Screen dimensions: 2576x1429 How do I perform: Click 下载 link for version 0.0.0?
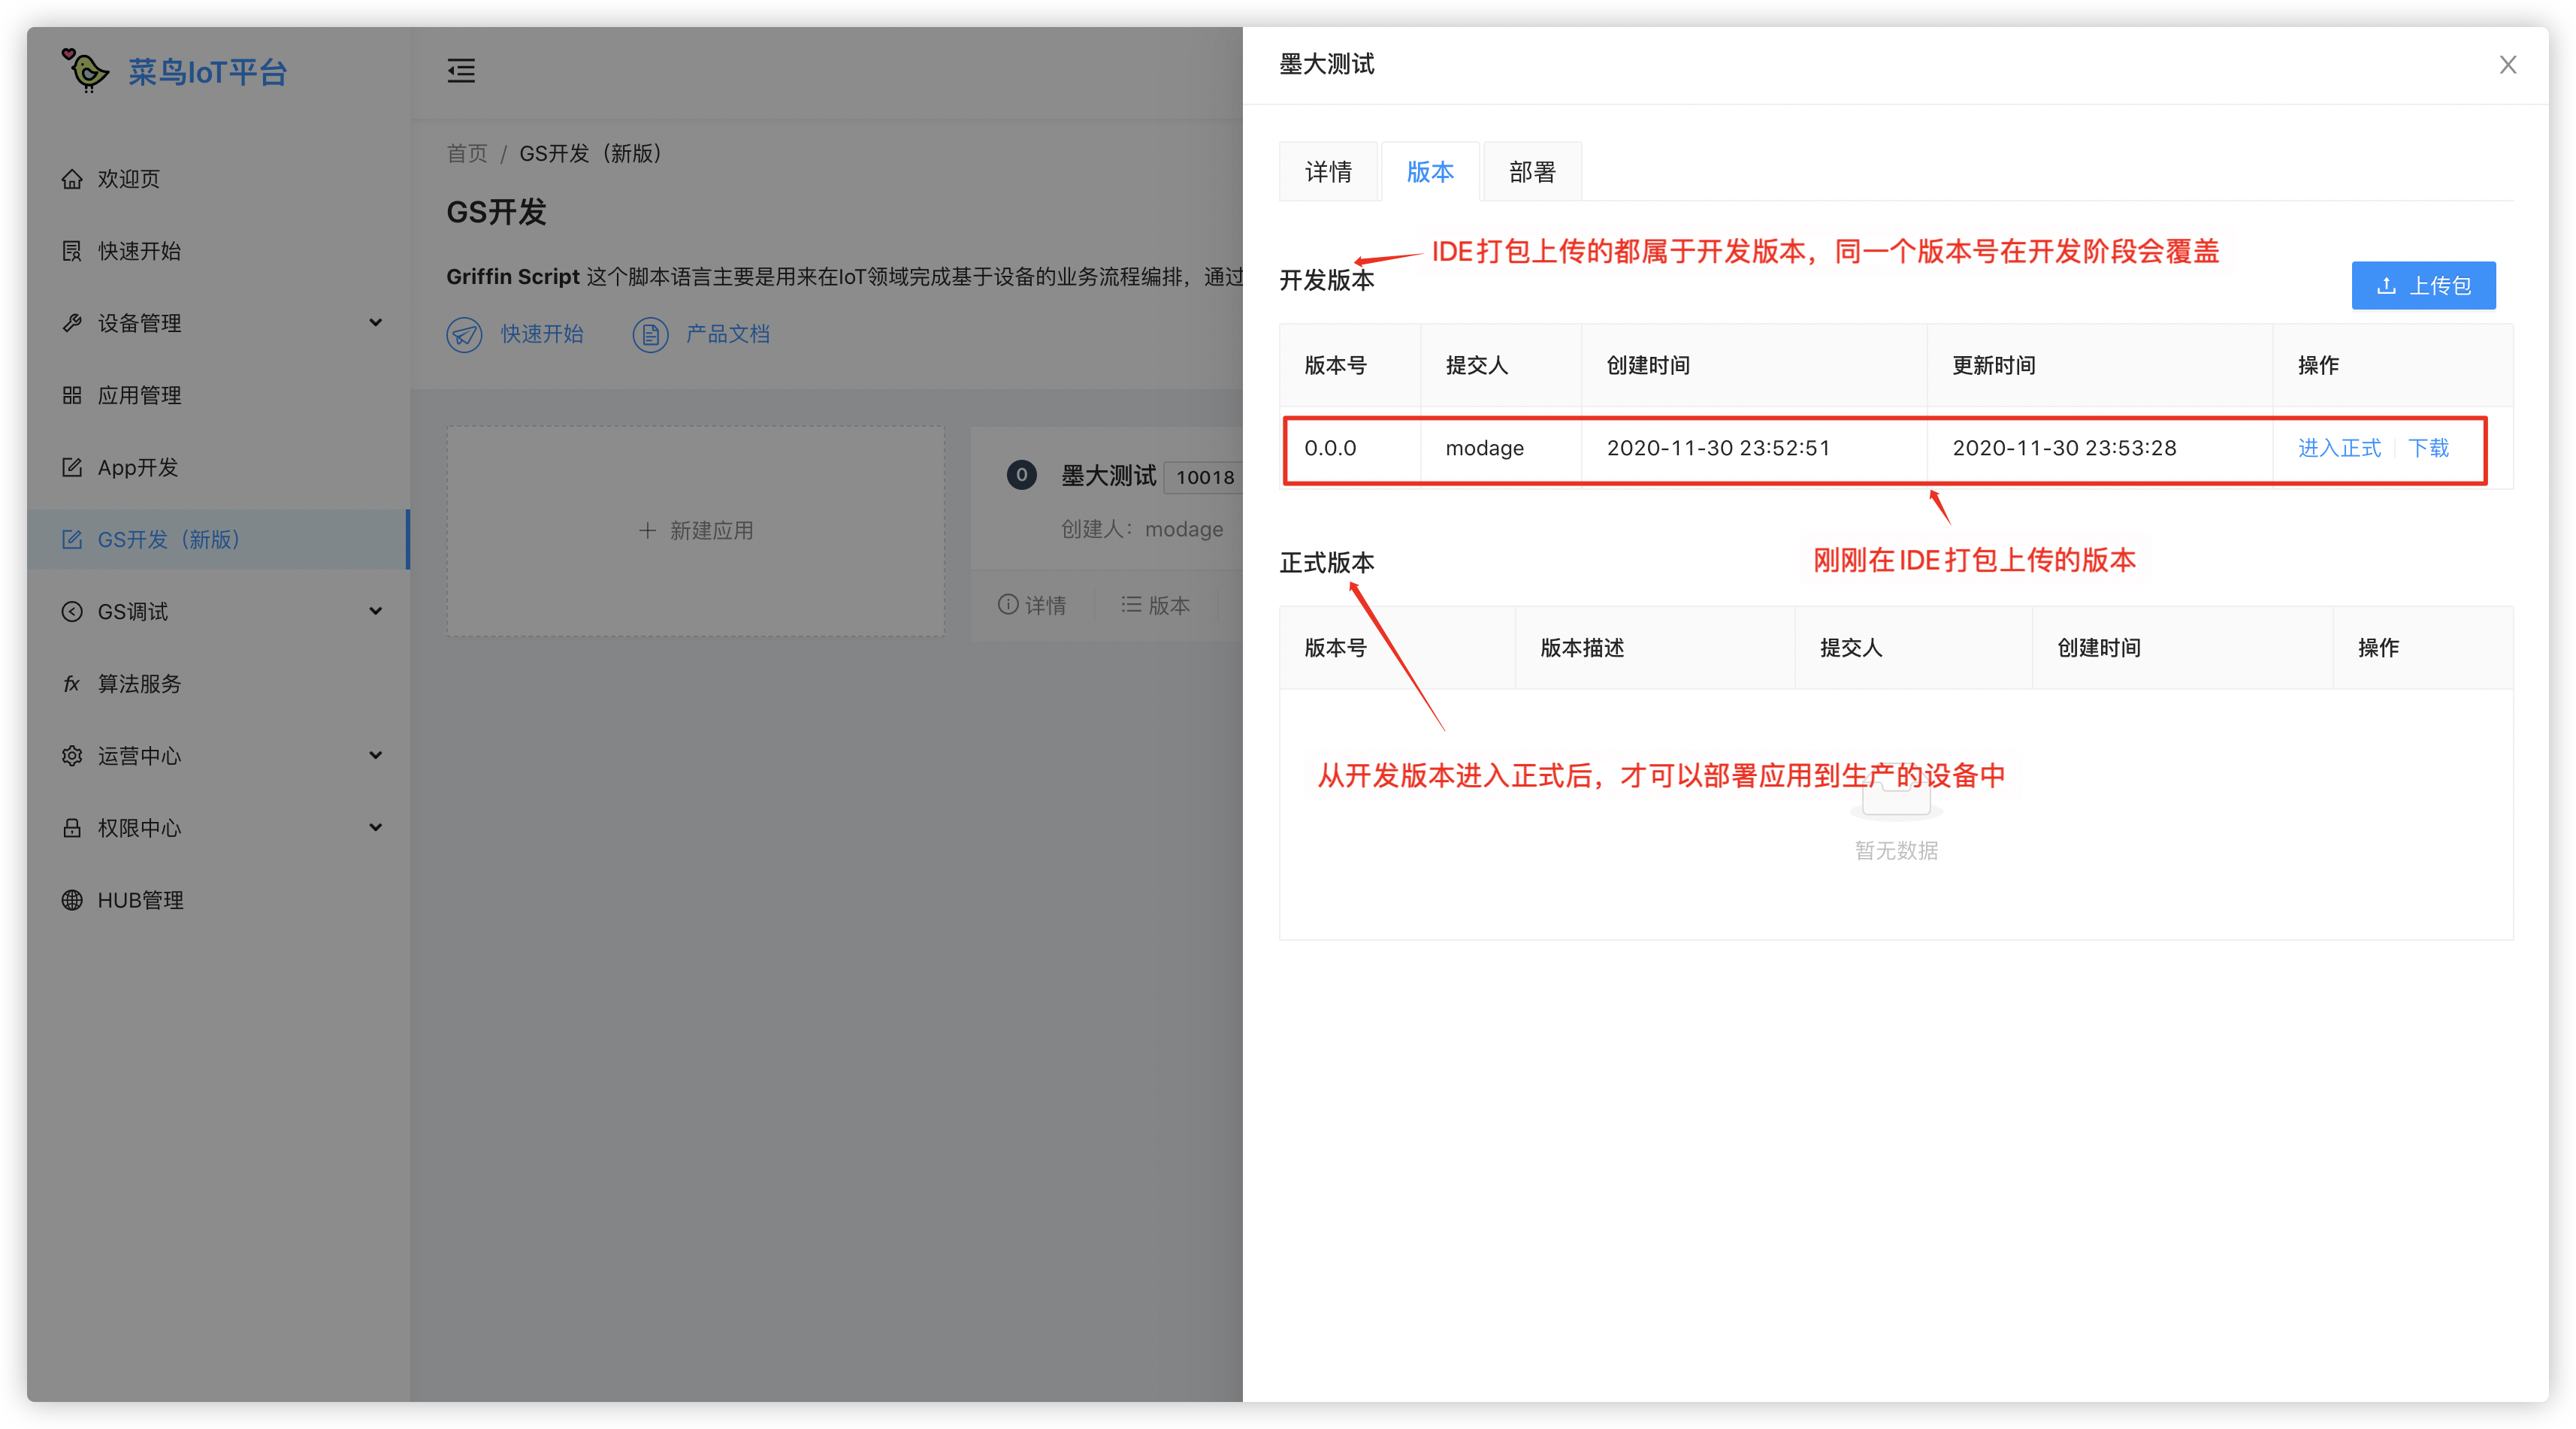(2428, 448)
